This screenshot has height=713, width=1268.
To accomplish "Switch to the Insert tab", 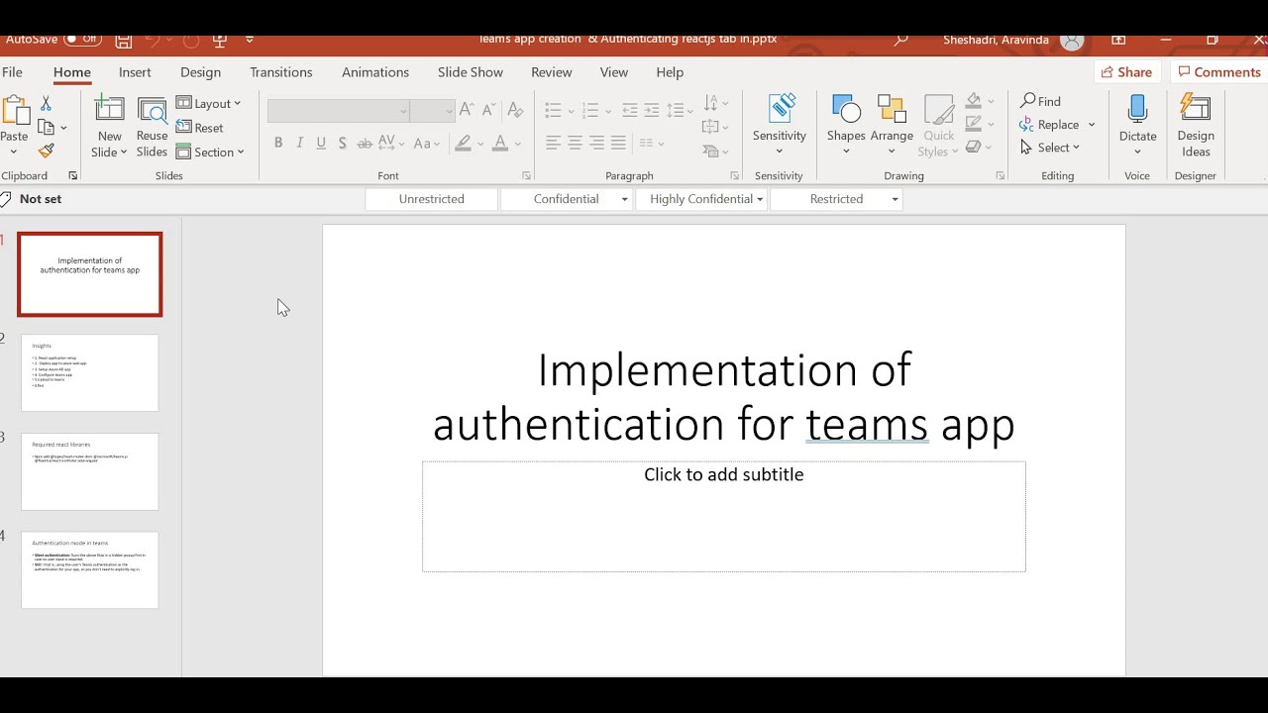I will tap(135, 72).
